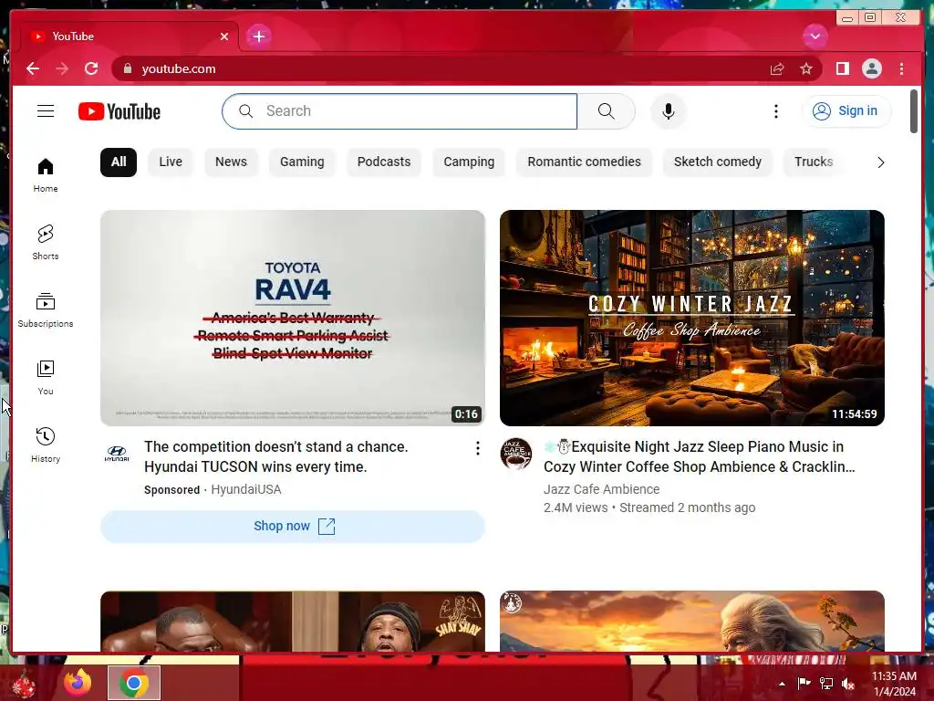Show hidden system tray icons
The width and height of the screenshot is (934, 701).
click(782, 684)
